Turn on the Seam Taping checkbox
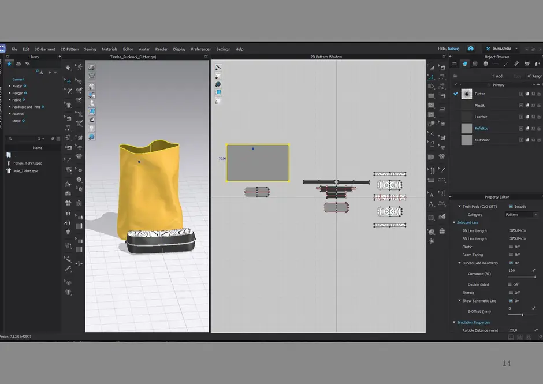Screen dimensions: 543x384 [511, 255]
